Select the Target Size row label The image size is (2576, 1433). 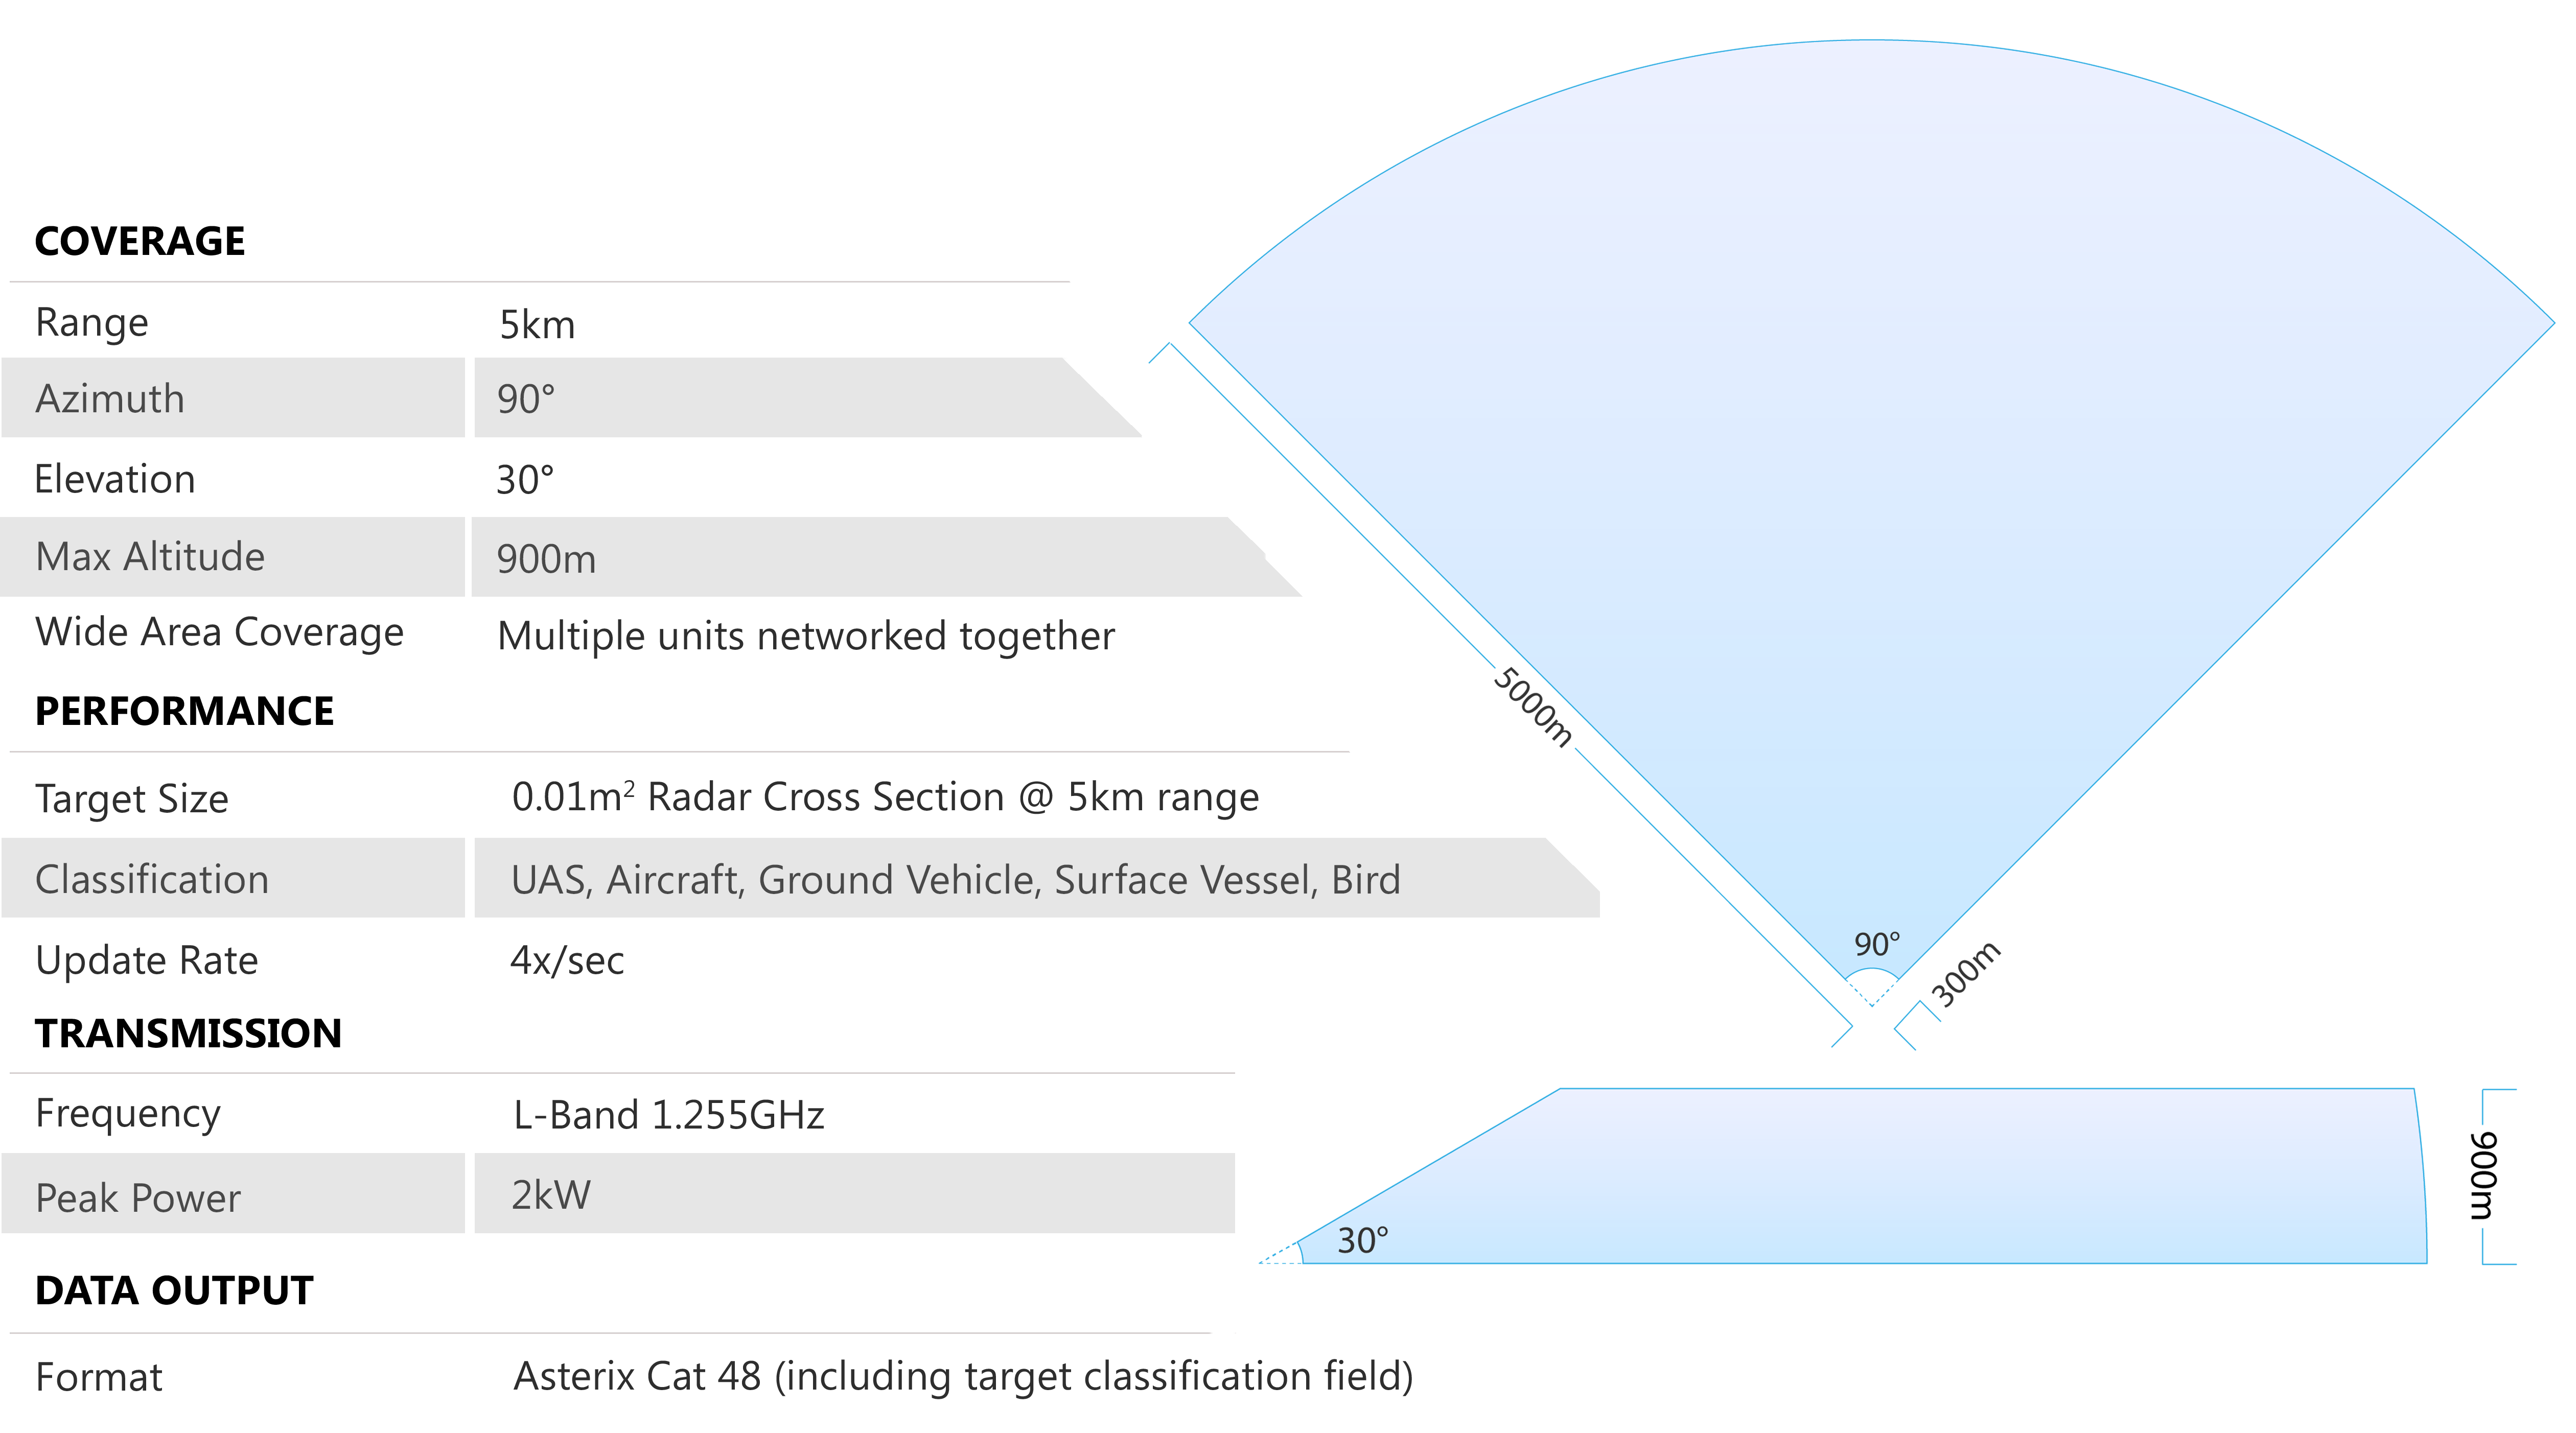(x=132, y=800)
